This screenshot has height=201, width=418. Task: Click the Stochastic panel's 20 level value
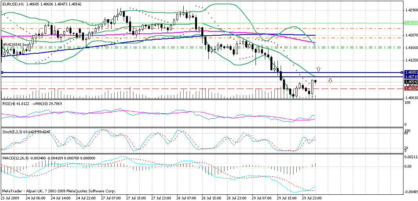click(x=407, y=148)
